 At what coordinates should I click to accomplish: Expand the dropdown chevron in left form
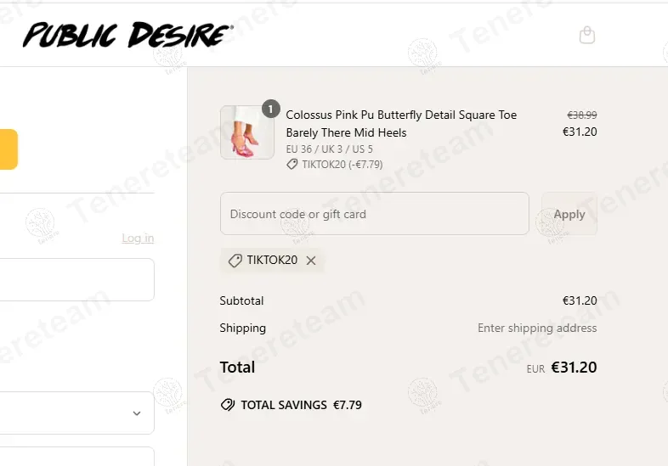[x=137, y=413]
